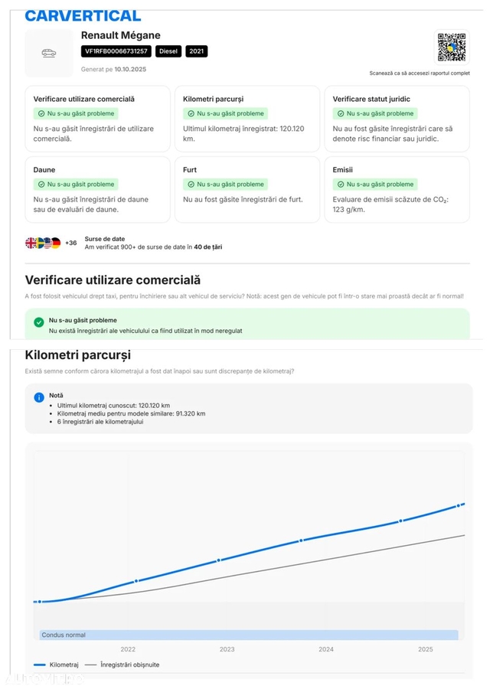493x689 pixels.
Task: Open the Kilometri parcurși summary card
Action: [245, 119]
